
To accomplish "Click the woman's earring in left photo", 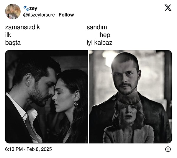I will click(x=76, y=104).
